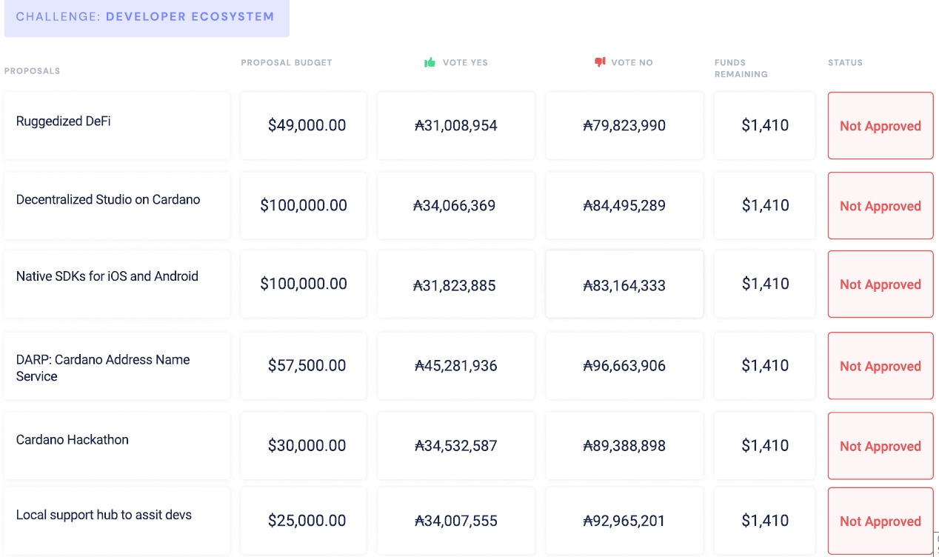
Task: Click the Proposals column header
Action: click(32, 71)
